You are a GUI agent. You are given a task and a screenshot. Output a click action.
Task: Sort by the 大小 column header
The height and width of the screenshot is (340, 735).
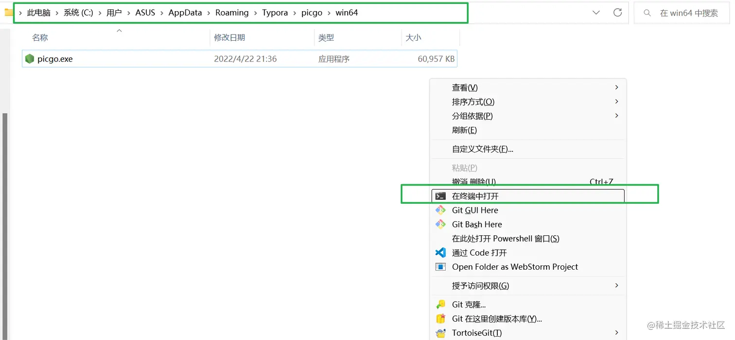coord(413,37)
